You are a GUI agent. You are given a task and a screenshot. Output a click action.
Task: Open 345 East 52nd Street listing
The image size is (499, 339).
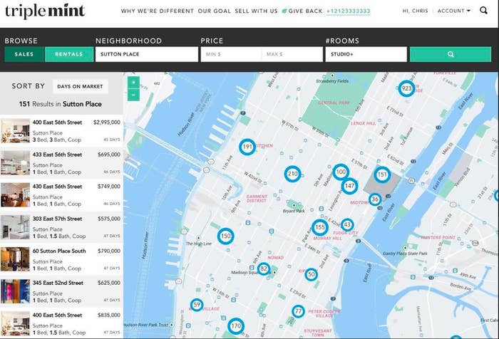point(61,291)
